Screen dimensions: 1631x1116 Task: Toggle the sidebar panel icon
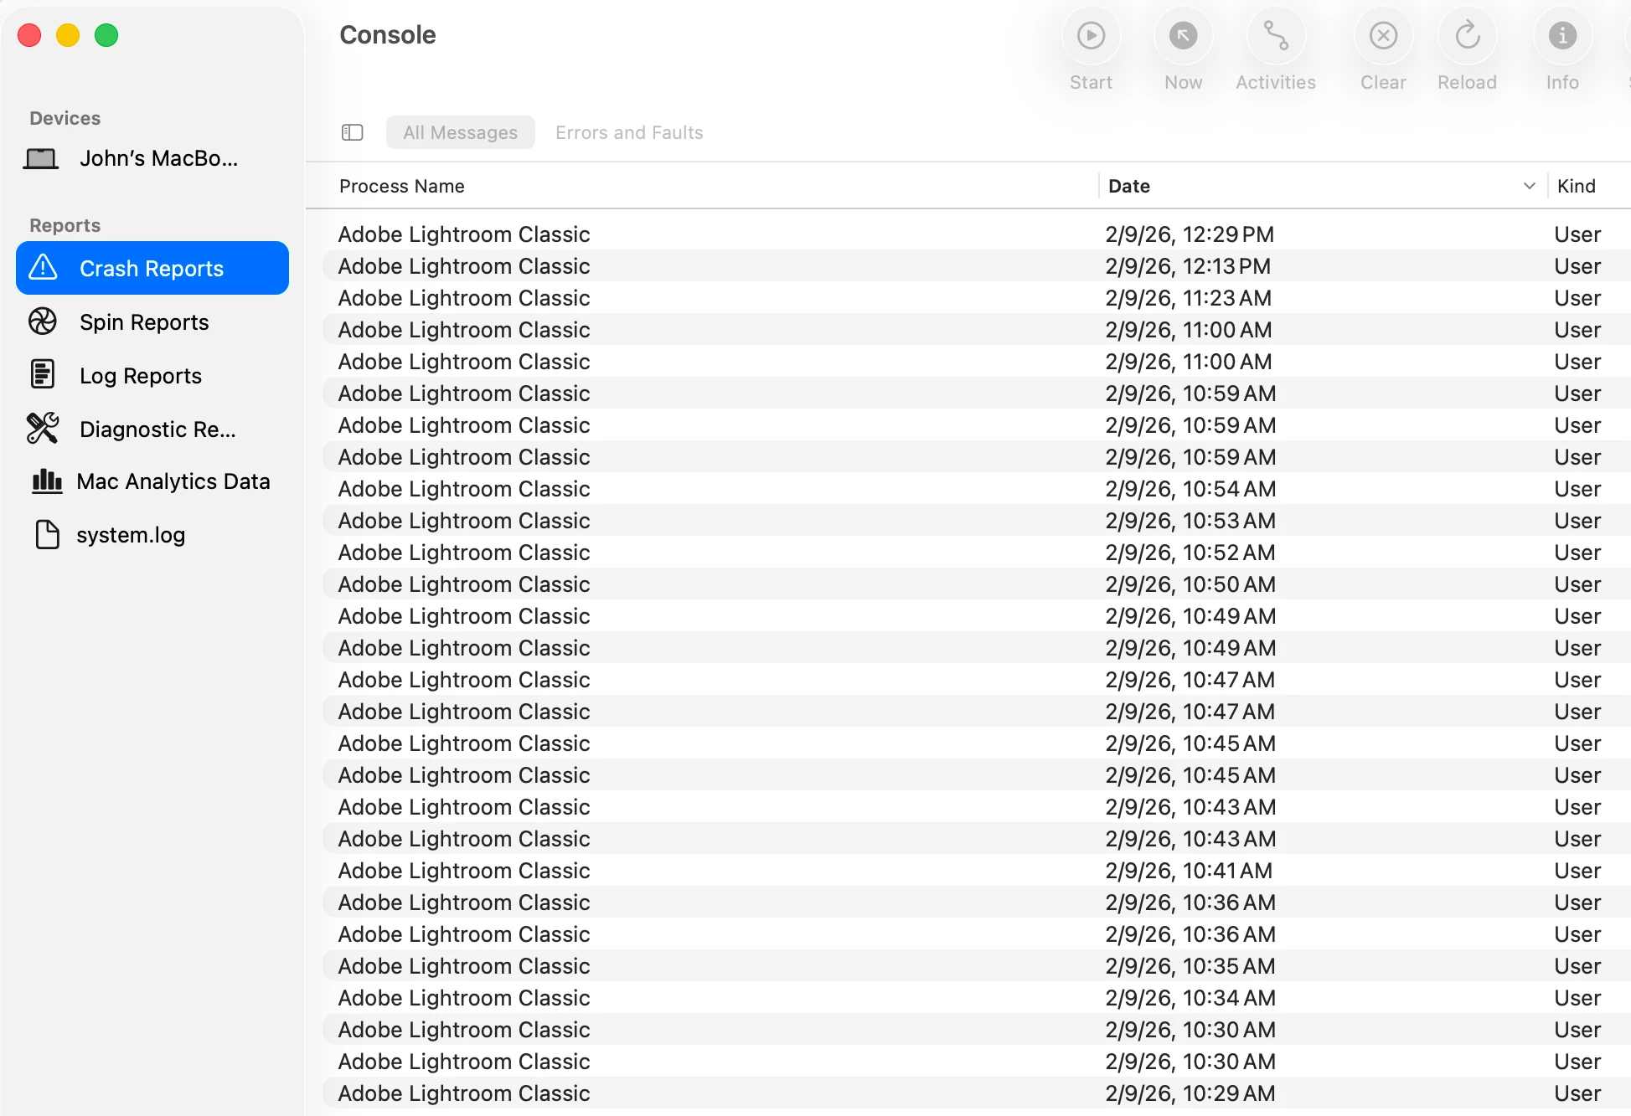(353, 132)
